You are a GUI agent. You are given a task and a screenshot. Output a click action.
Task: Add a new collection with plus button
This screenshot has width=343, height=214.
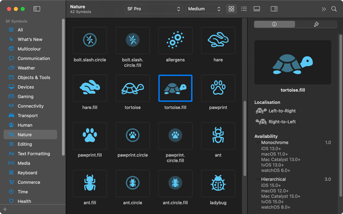[5, 209]
